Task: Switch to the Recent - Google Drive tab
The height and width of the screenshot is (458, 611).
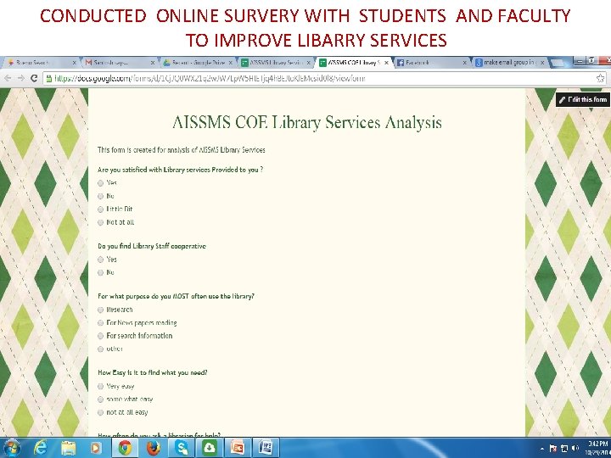Action: [197, 62]
